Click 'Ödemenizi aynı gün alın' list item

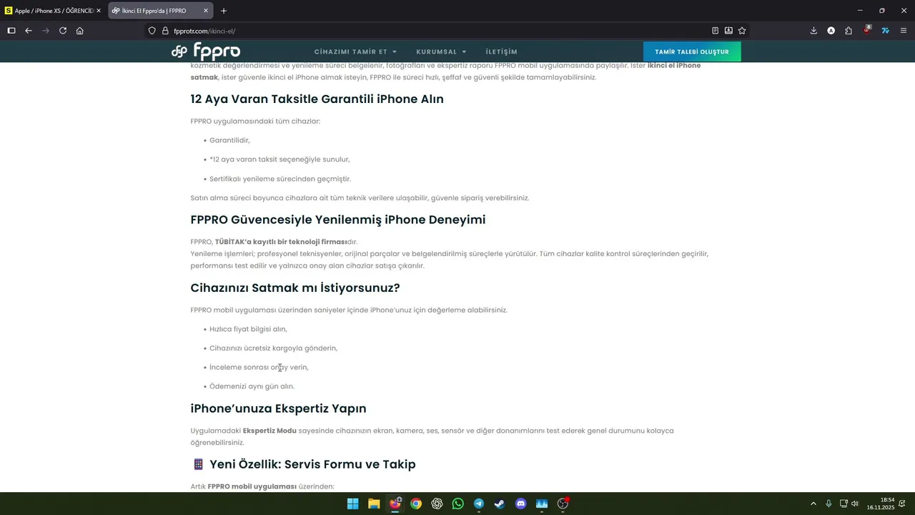pos(252,386)
